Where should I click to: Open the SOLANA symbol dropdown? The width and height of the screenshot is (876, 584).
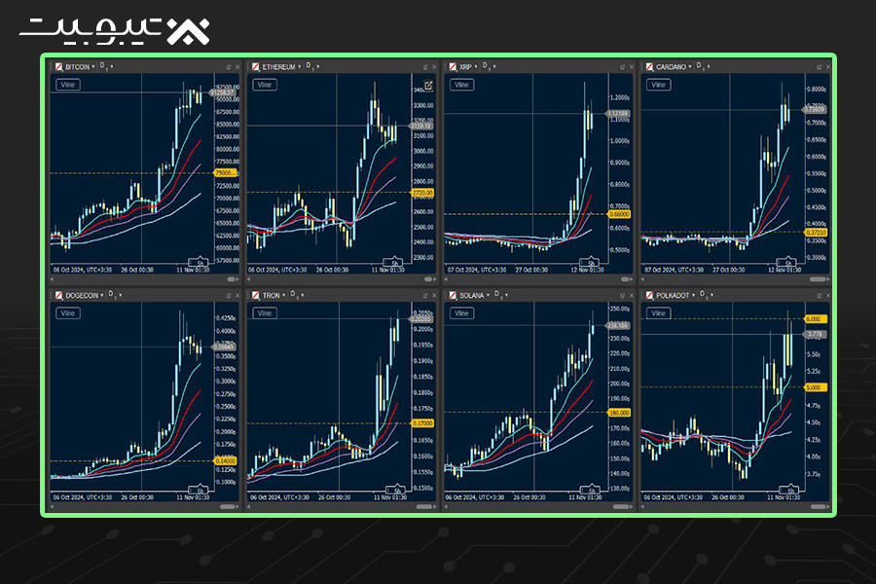488,296
